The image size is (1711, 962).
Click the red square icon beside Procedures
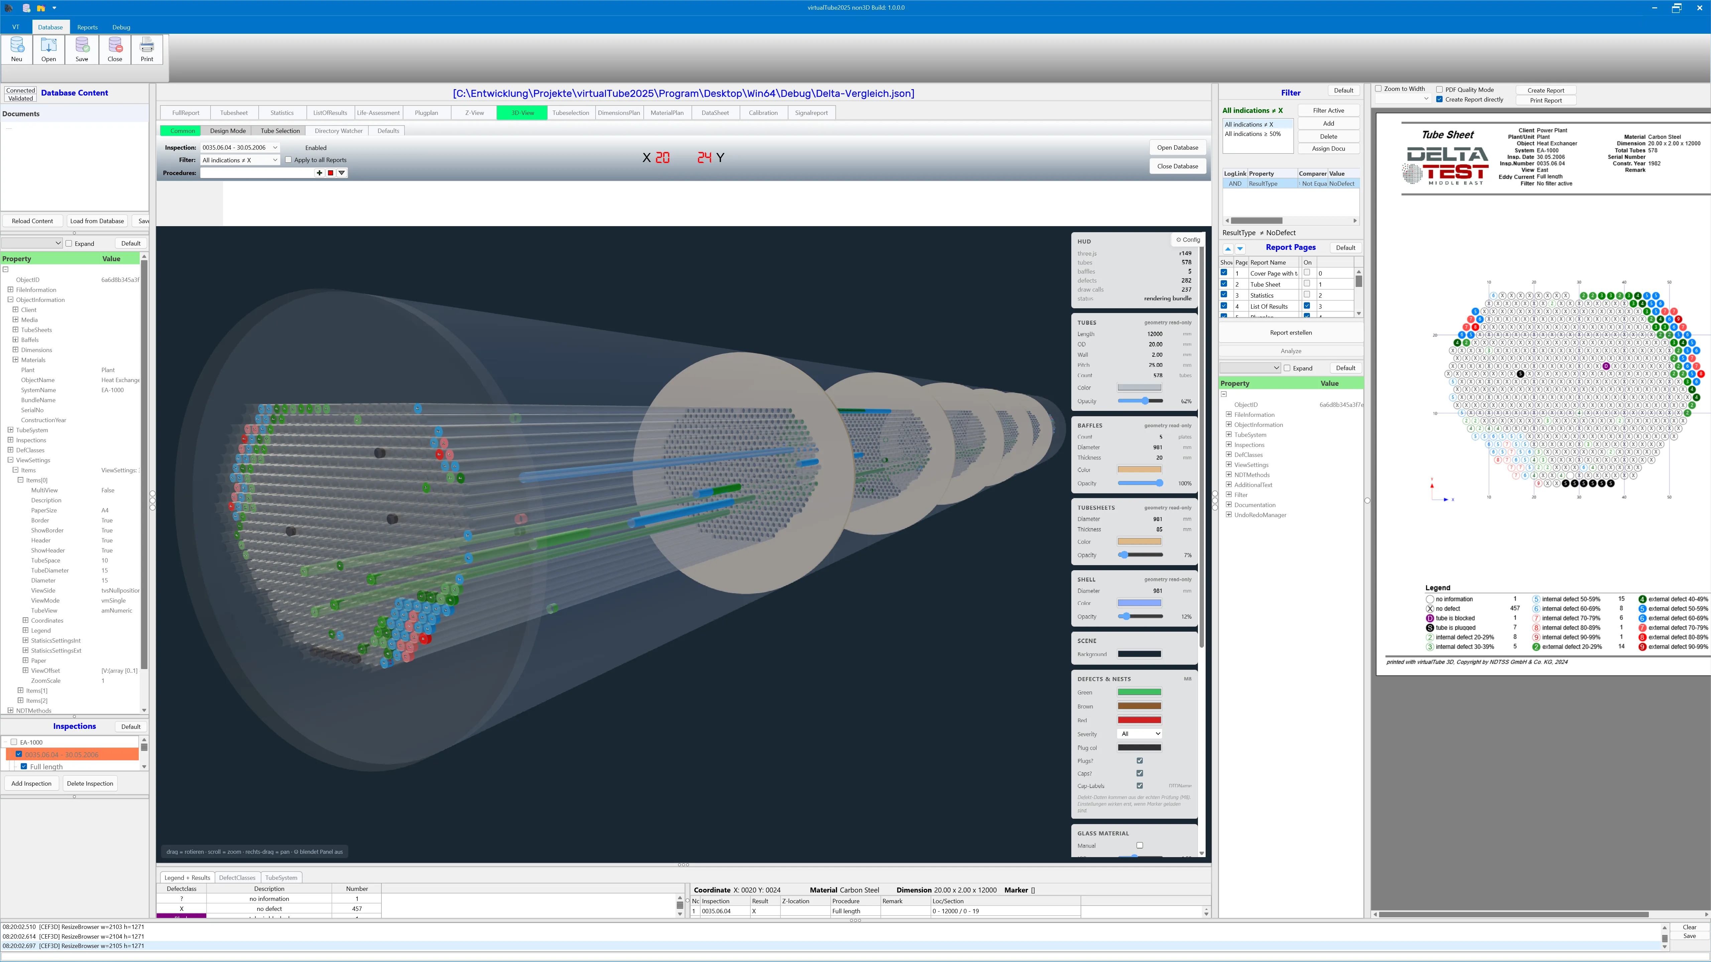(330, 173)
